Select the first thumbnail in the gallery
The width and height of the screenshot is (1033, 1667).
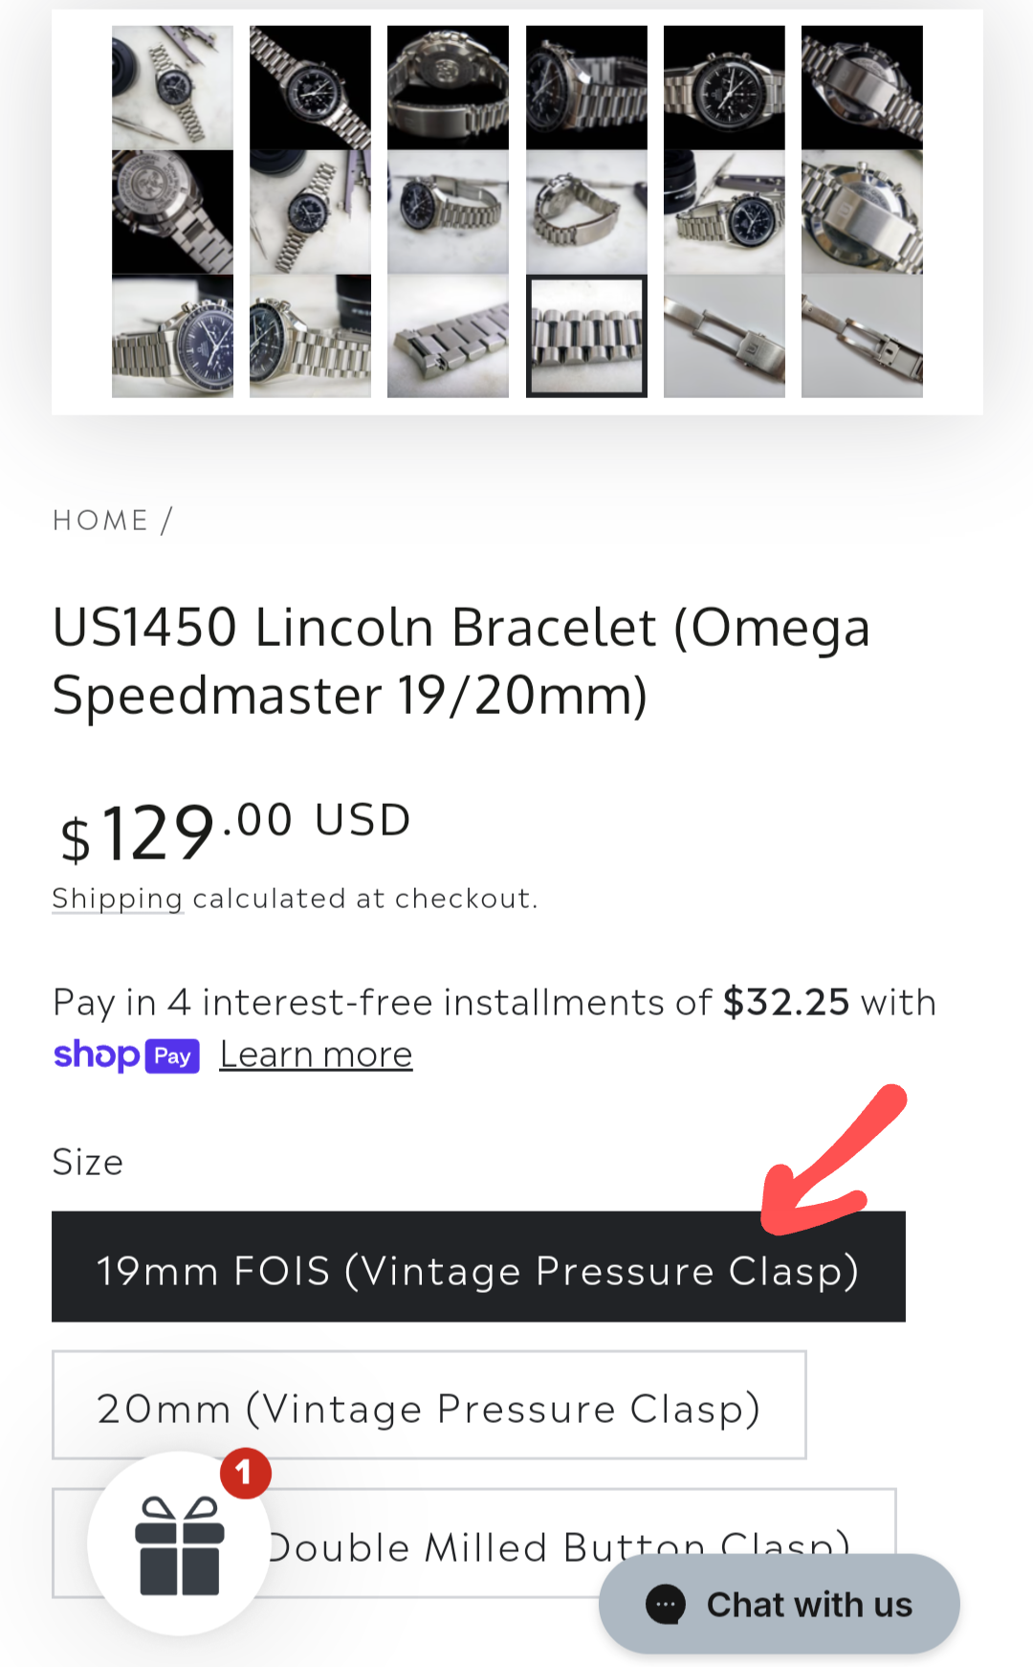coord(172,88)
